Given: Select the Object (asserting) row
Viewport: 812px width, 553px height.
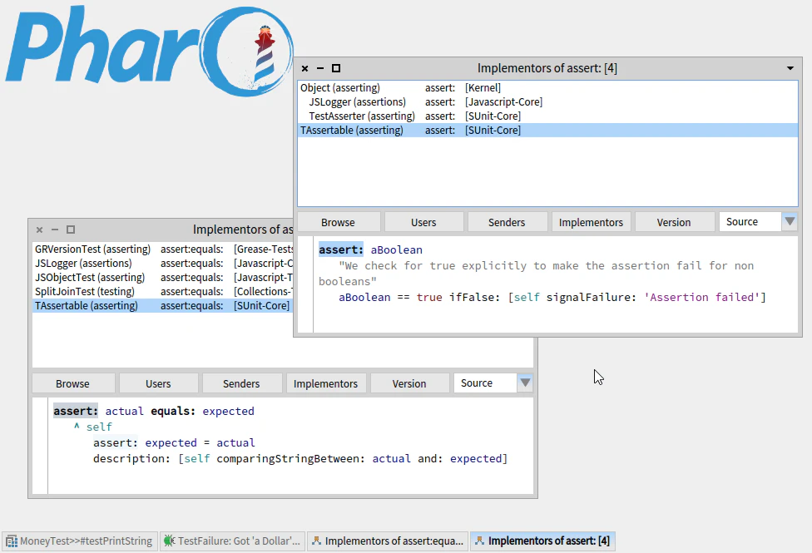Looking at the screenshot, I should click(x=547, y=88).
